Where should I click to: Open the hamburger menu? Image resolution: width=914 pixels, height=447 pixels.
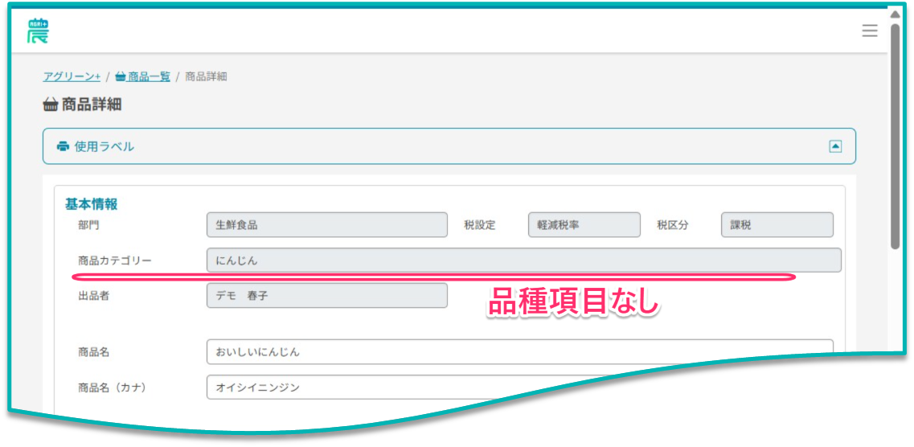click(869, 31)
